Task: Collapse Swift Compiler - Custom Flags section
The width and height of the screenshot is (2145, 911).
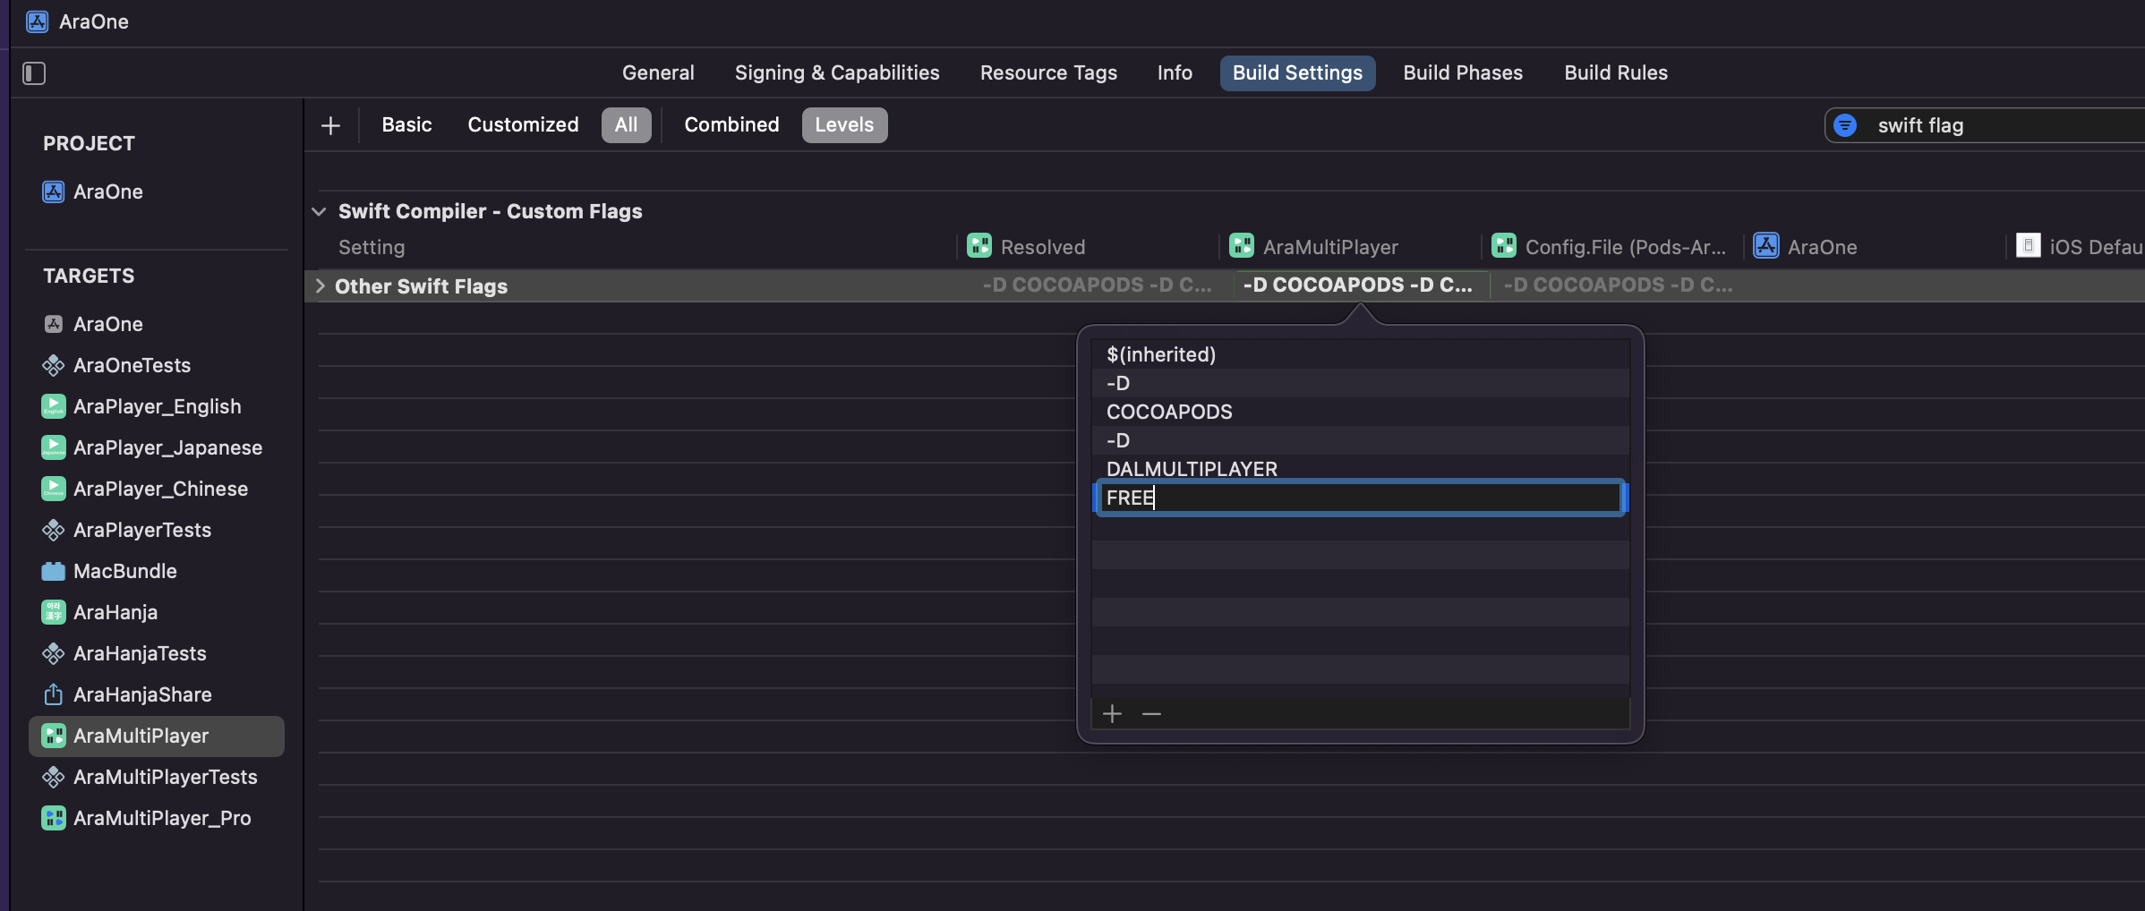Action: pos(319,211)
